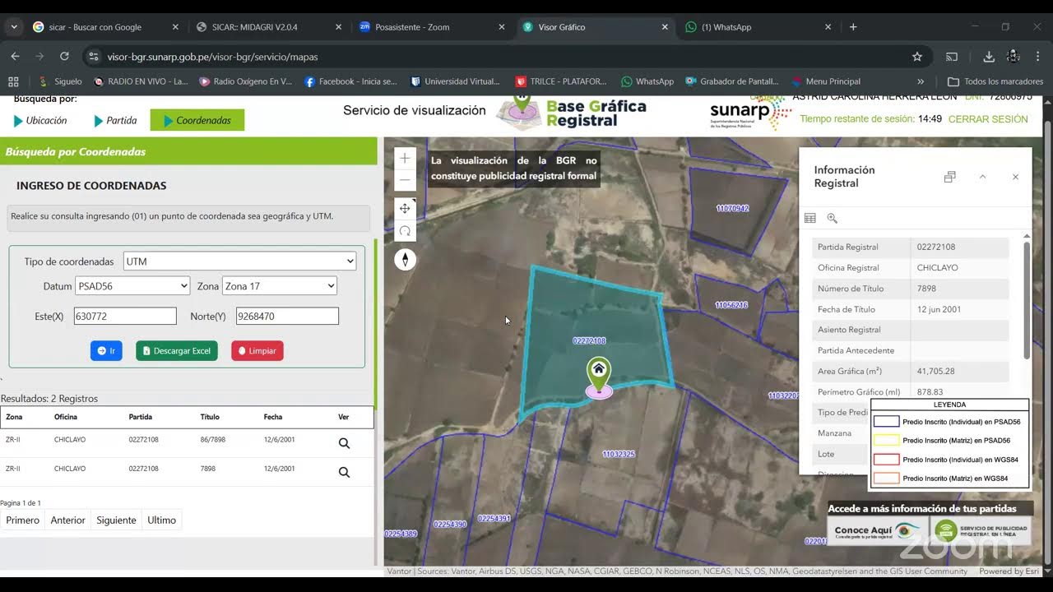Open Facebook bookmark
This screenshot has height=592, width=1053.
click(x=350, y=81)
